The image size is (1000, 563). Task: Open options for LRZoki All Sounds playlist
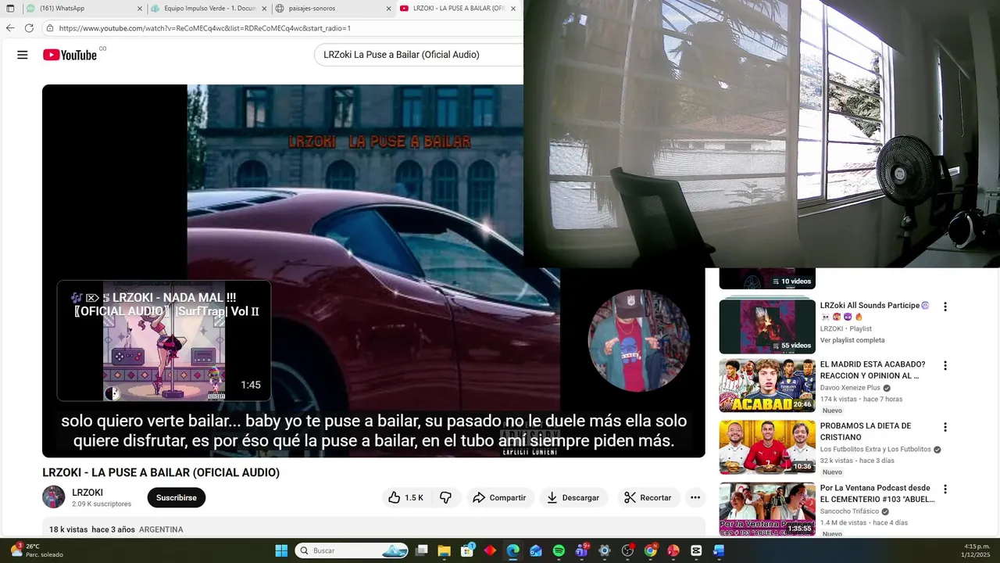tap(945, 307)
